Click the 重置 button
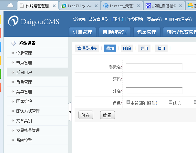The height and width of the screenshot is (153, 196). 108,115
